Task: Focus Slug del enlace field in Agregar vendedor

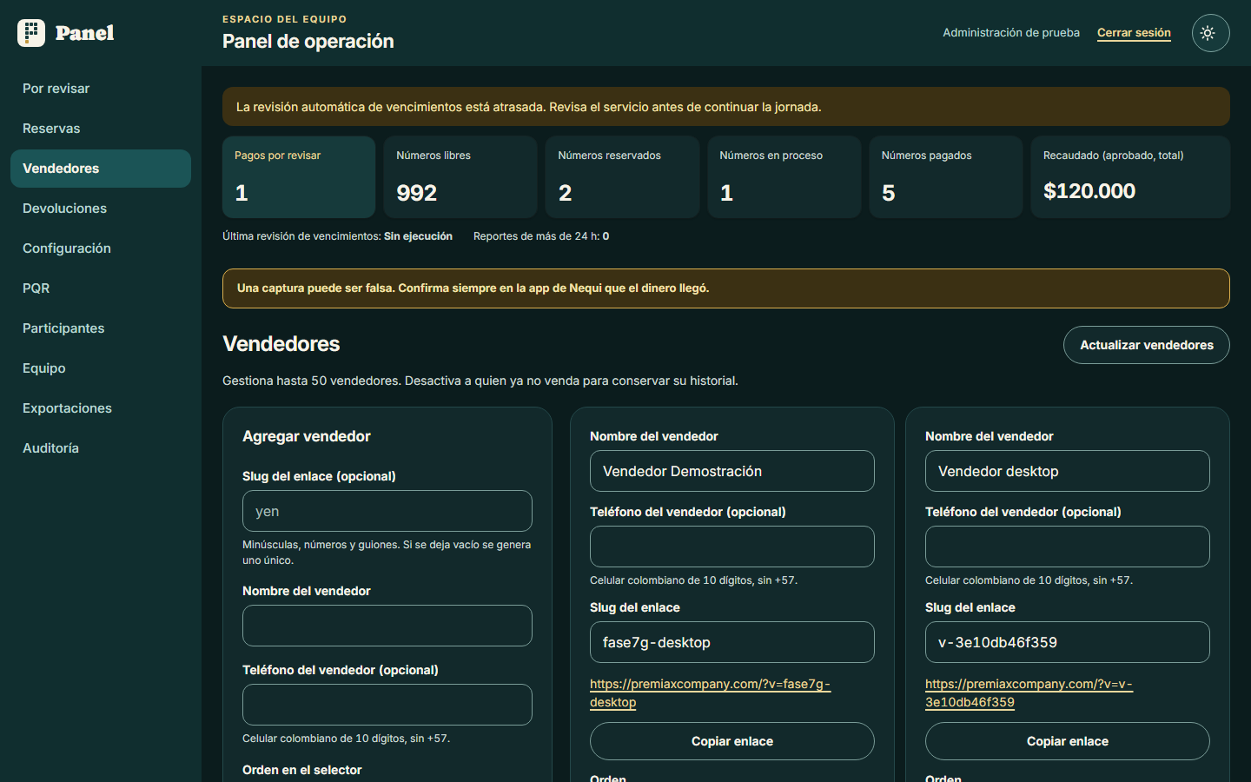Action: point(387,511)
